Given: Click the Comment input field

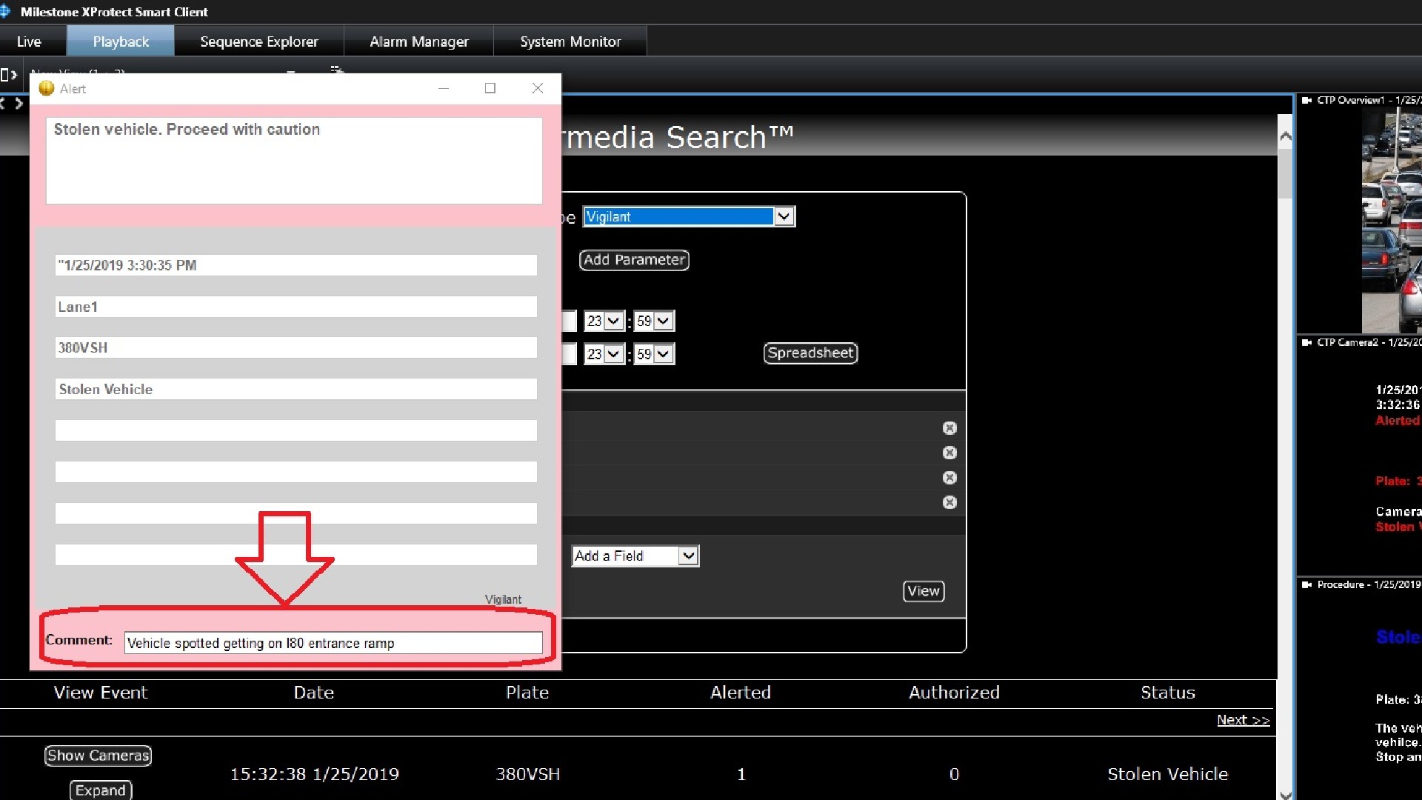Looking at the screenshot, I should click(333, 643).
